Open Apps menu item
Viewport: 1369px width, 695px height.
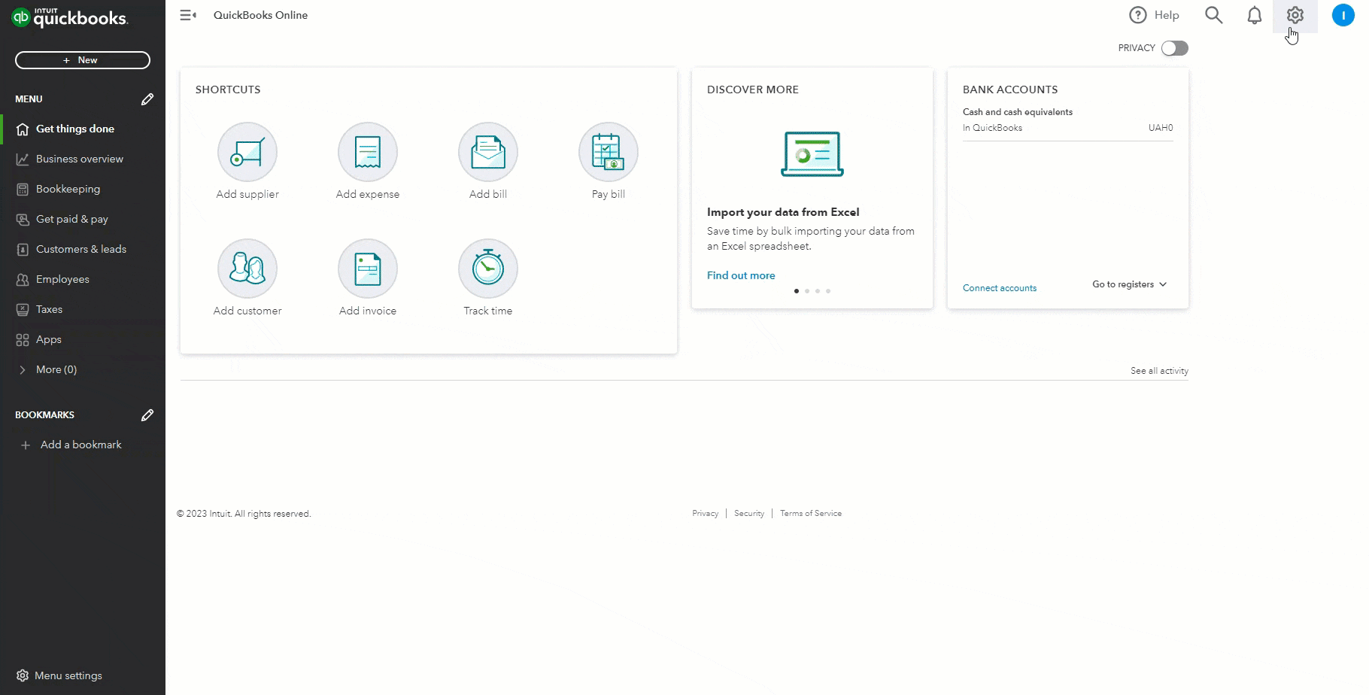click(83, 339)
